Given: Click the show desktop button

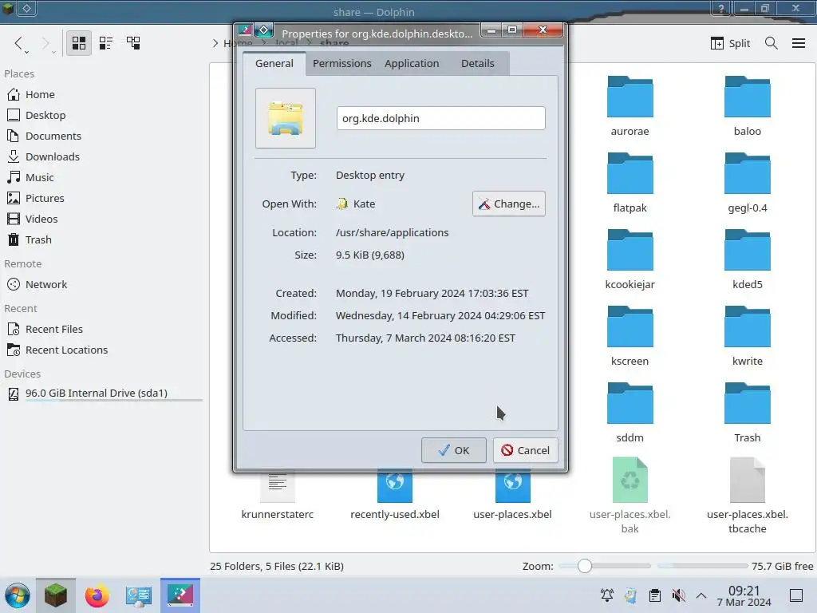Looking at the screenshot, I should coord(796,595).
